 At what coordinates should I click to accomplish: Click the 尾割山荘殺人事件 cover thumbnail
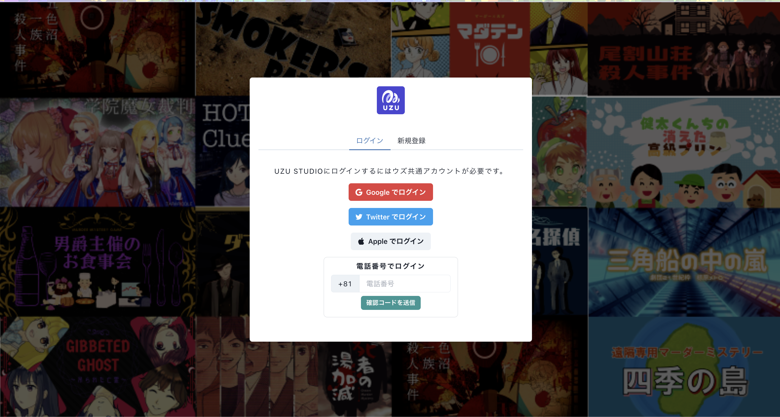684,49
